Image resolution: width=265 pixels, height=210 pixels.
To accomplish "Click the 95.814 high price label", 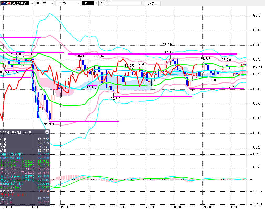I will [x=99, y=56].
